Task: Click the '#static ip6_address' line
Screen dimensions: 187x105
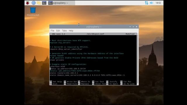Action: pos(75,71)
